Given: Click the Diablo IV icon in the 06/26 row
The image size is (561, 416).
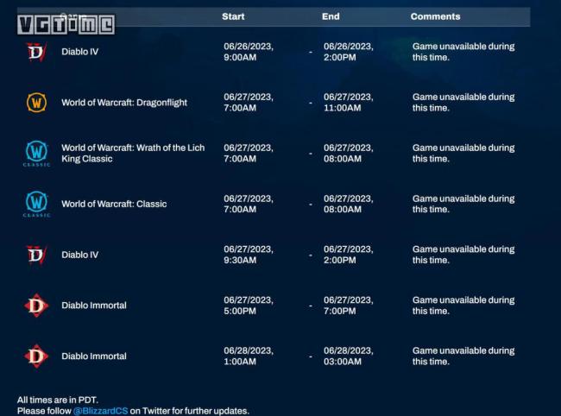Looking at the screenshot, I should (36, 52).
